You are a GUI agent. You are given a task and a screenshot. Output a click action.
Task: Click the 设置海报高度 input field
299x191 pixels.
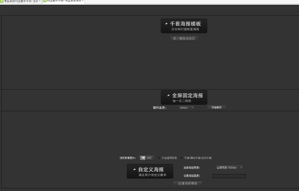coord(229,176)
